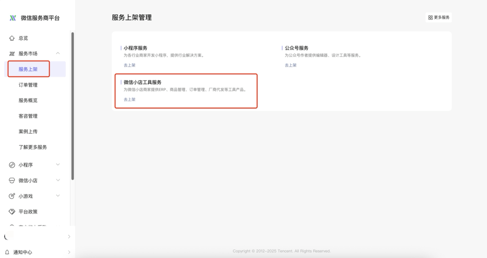Click the 公众号服务 card title
This screenshot has width=487, height=258.
(x=297, y=48)
